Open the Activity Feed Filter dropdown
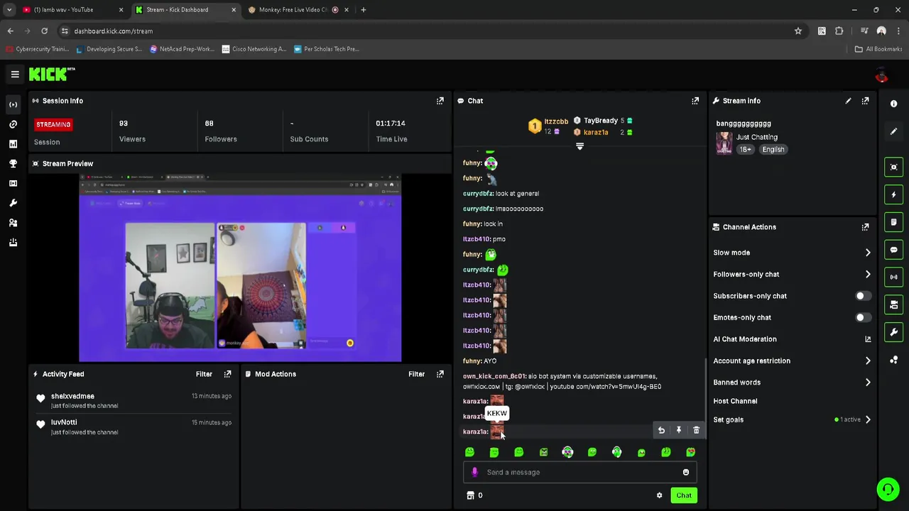The image size is (909, 511). (x=204, y=374)
